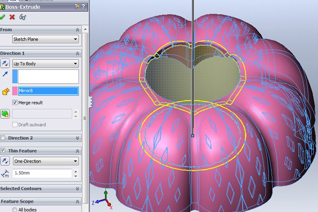The width and height of the screenshot is (318, 212).
Task: Cancel the feature with red X
Action: (x=12, y=17)
